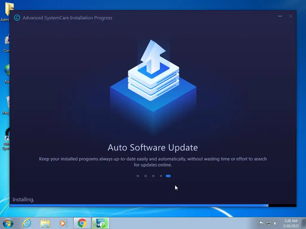Click the IObit installer taskbar icon
Viewport: 306px width, 229px height.
[101, 223]
